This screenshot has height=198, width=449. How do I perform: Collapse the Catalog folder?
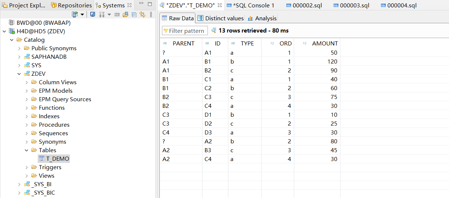12,40
